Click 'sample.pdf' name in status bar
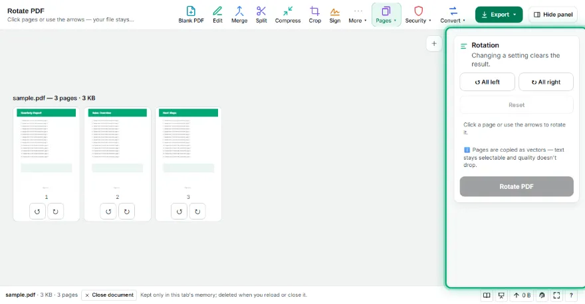The height and width of the screenshot is (304, 585). (20, 295)
